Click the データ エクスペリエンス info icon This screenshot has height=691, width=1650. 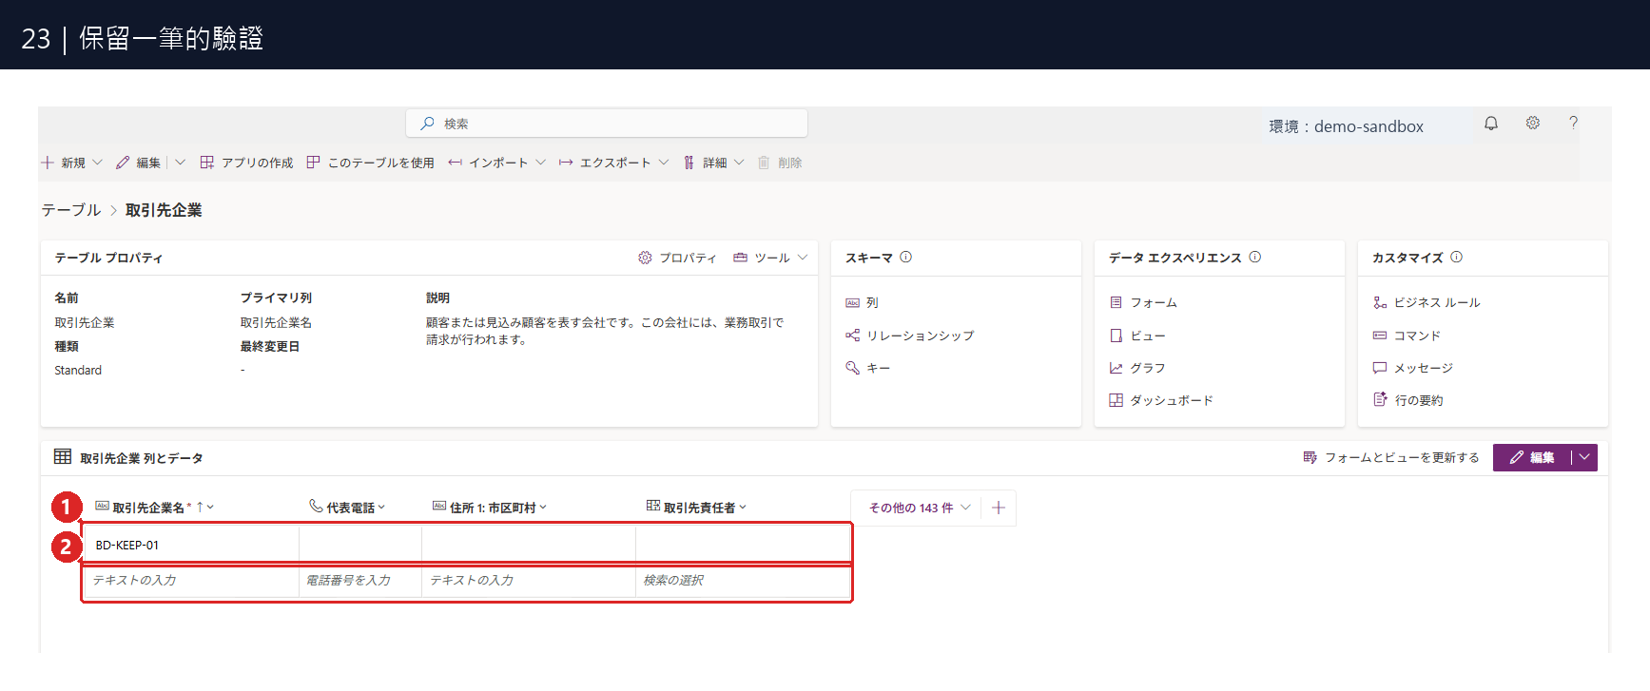1254,257
